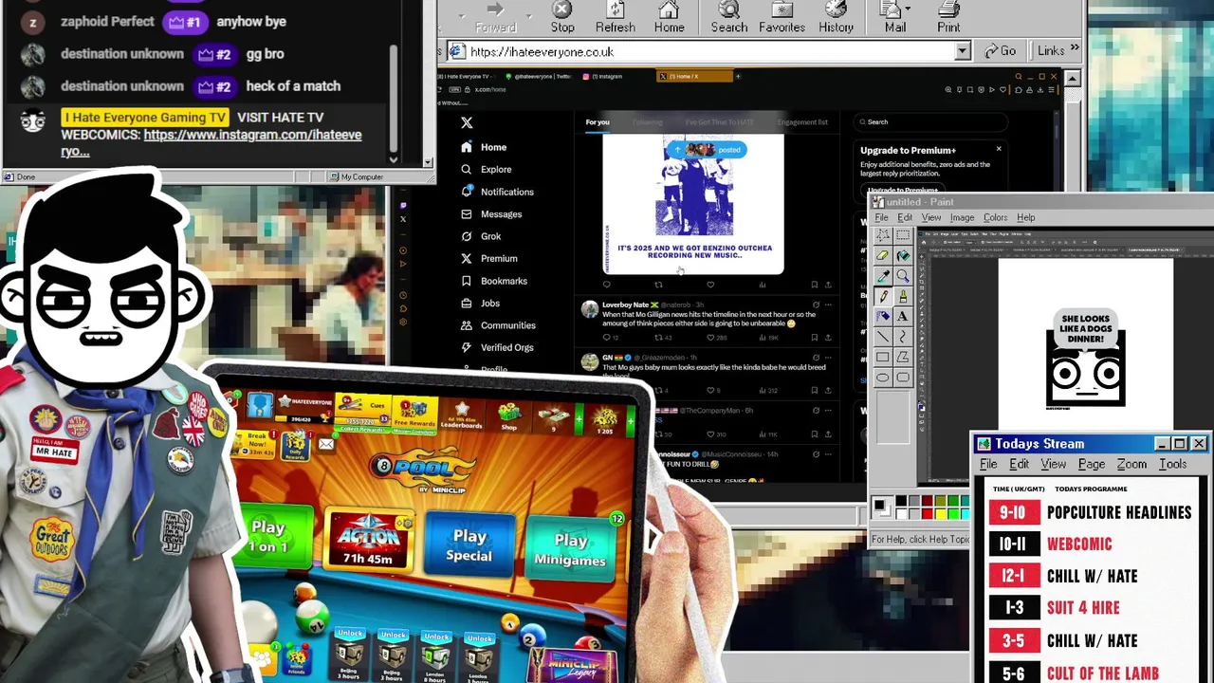Select the Paint Curve tool
1214x683 pixels.
(x=903, y=336)
